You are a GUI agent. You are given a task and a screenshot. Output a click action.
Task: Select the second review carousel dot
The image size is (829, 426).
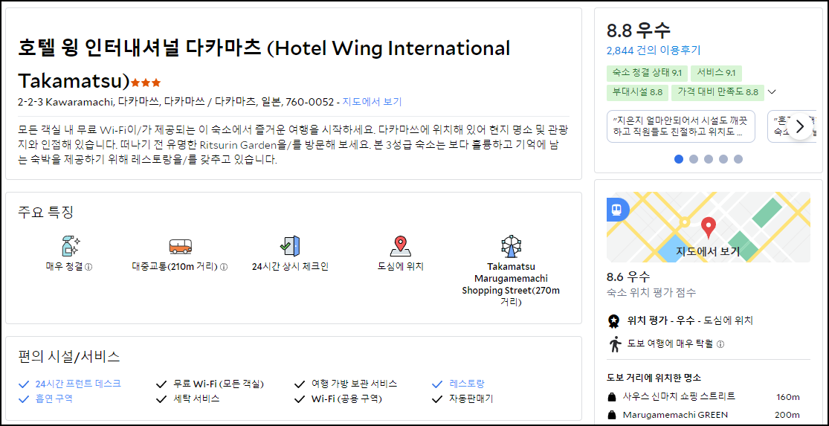pos(694,159)
